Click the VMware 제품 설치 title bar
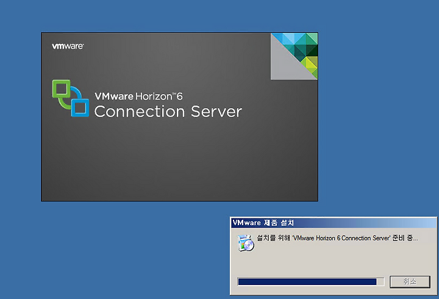The image size is (439, 299). [334, 223]
